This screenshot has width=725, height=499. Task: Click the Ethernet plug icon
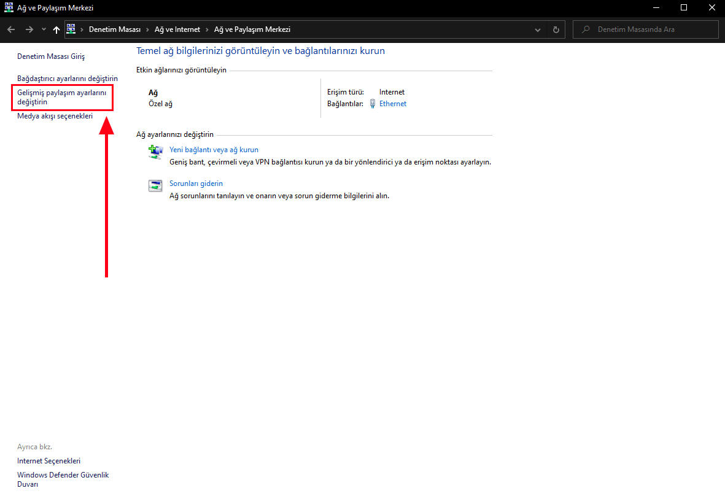tap(373, 104)
